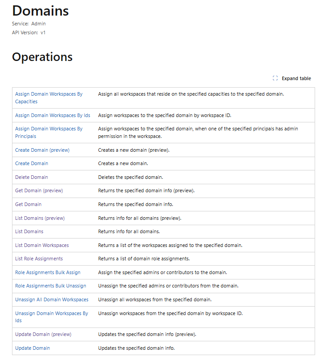328x360 pixels.
Task: Open the Create Domain (preview) link
Action: pos(42,150)
